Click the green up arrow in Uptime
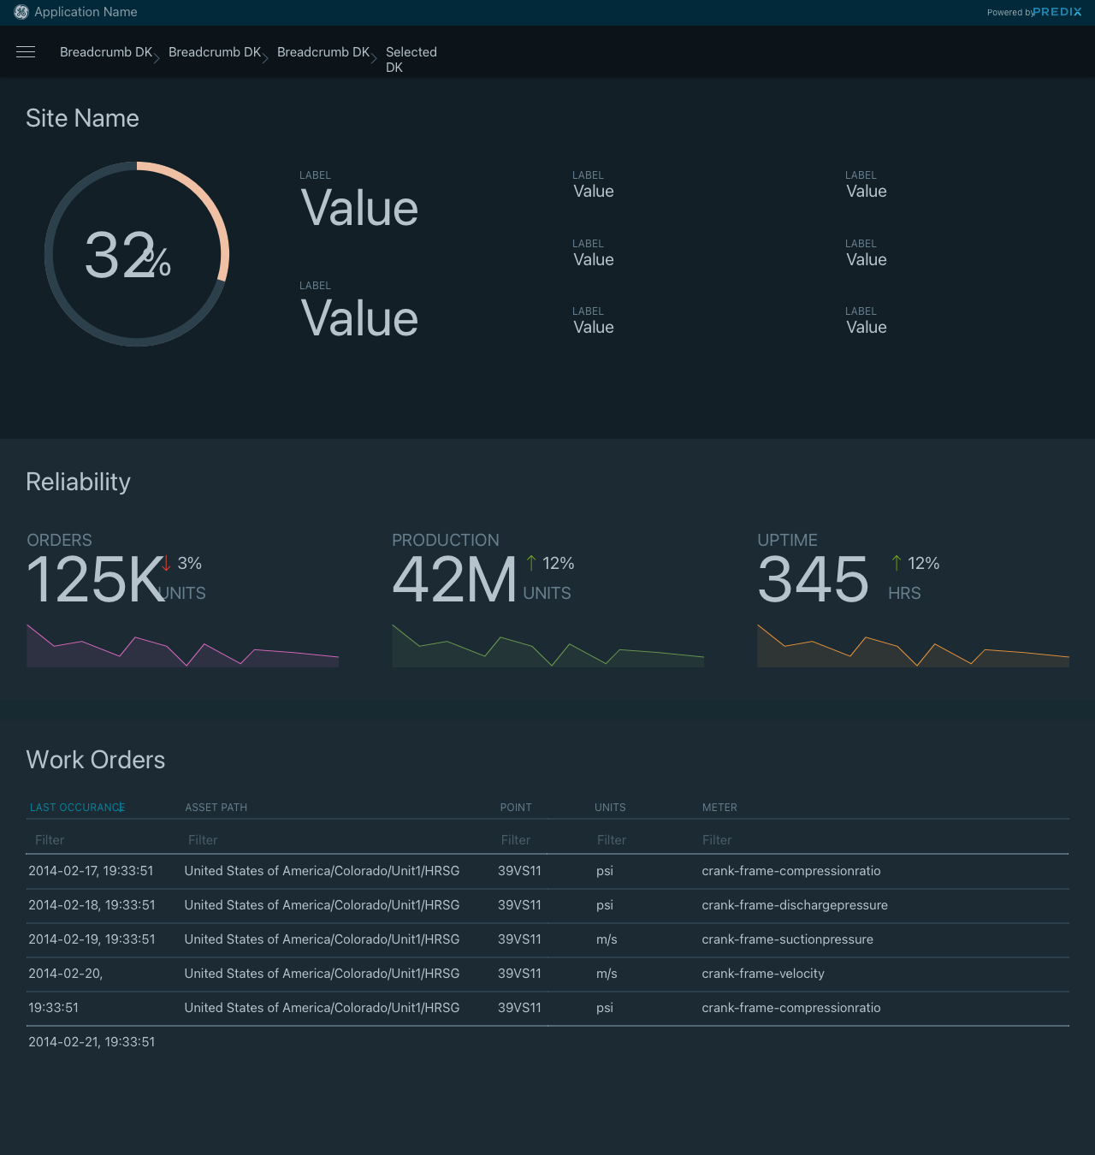The height and width of the screenshot is (1155, 1095). tap(897, 563)
